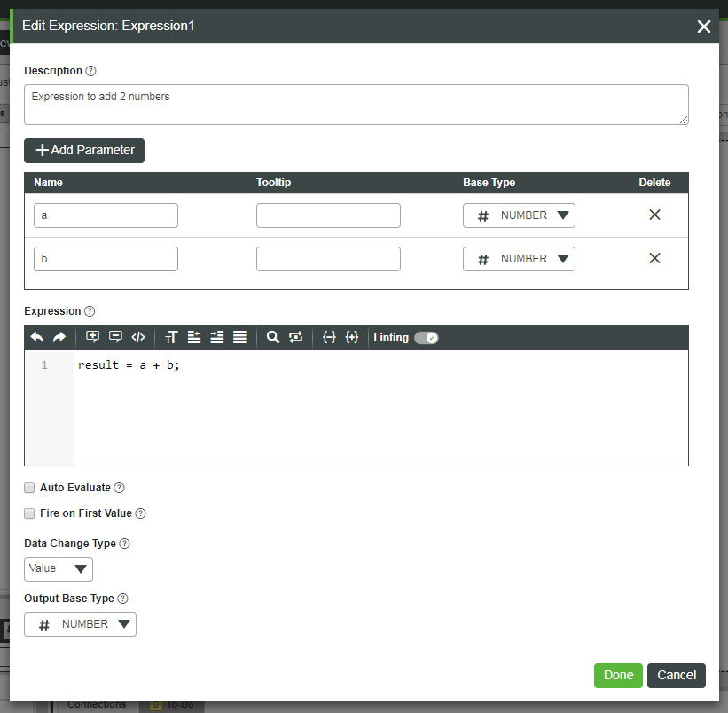Click the Description text area
728x713 pixels.
(x=356, y=105)
